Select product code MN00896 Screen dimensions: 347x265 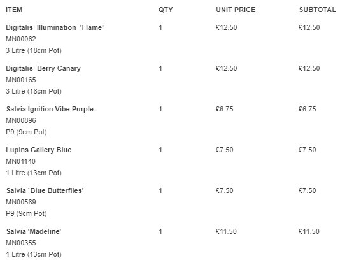coord(21,120)
